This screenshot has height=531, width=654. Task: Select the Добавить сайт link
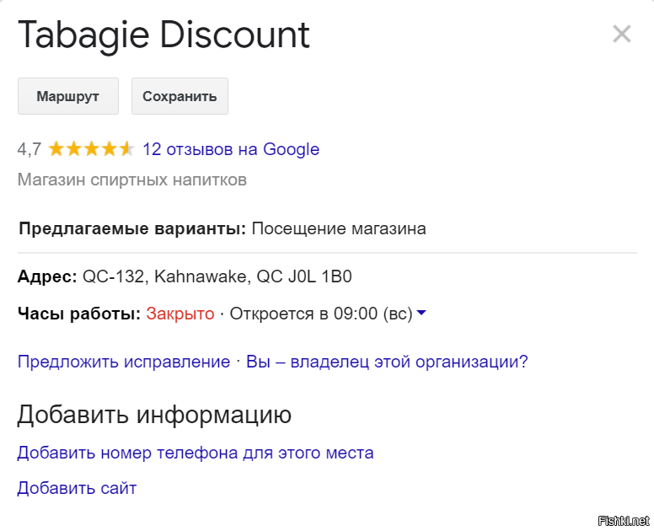pos(77,488)
